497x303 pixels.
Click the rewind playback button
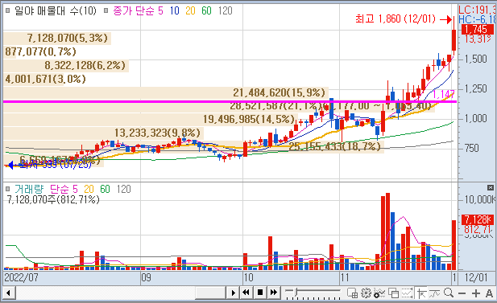coord(246,293)
